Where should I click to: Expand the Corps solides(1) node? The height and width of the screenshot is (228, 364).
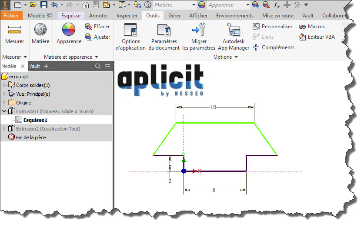pyautogui.click(x=4, y=85)
